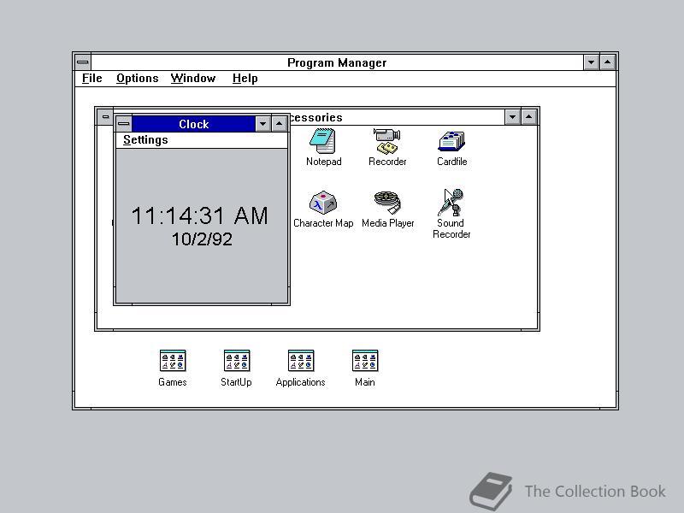
Task: Click the Sound Recorder label text
Action: pos(451,228)
